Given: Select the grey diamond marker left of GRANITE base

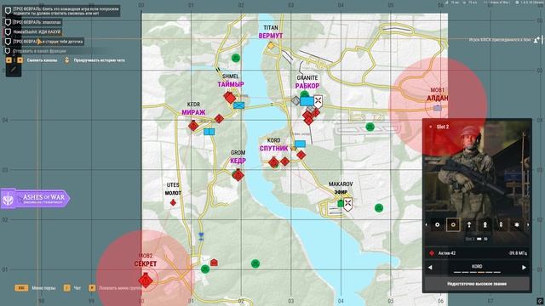Looking at the screenshot, I should (295, 101).
